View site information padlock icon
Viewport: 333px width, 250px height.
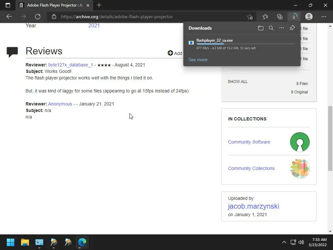pyautogui.click(x=54, y=17)
